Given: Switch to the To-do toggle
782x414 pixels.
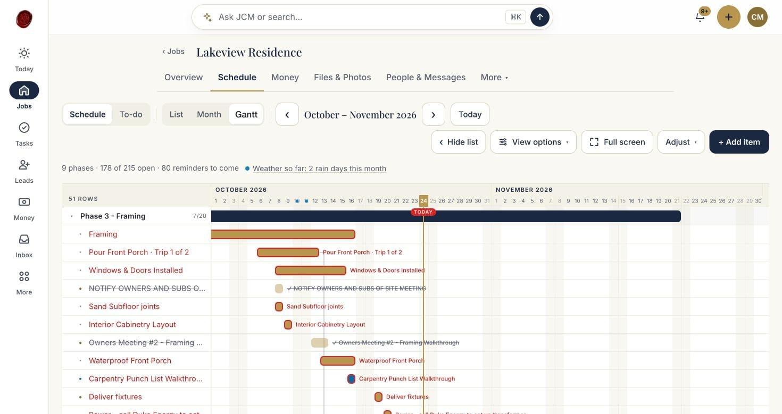Looking at the screenshot, I should pos(131,114).
